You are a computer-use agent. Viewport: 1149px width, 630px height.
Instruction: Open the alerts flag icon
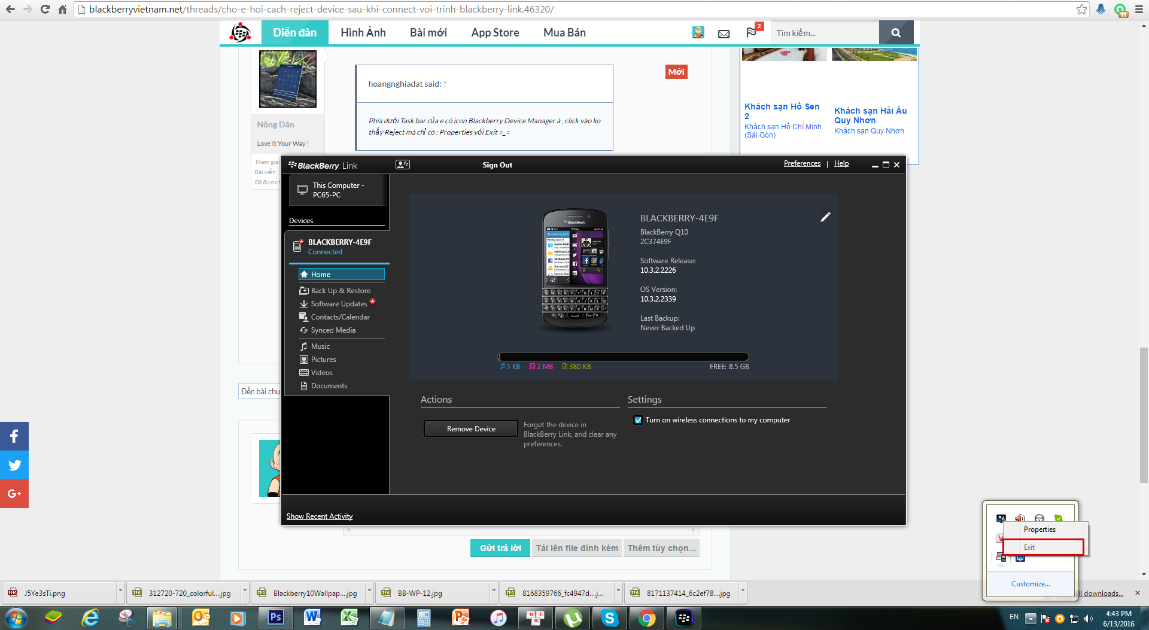coord(751,33)
